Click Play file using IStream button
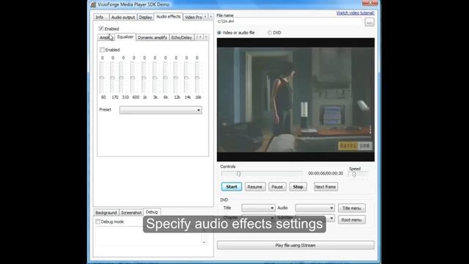Viewport: 469px width, 264px height. click(295, 245)
